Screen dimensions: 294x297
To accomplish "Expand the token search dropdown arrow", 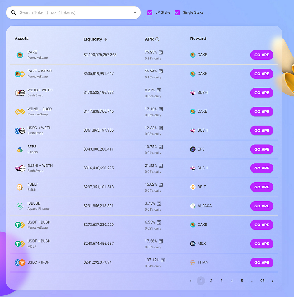I will point(135,13).
